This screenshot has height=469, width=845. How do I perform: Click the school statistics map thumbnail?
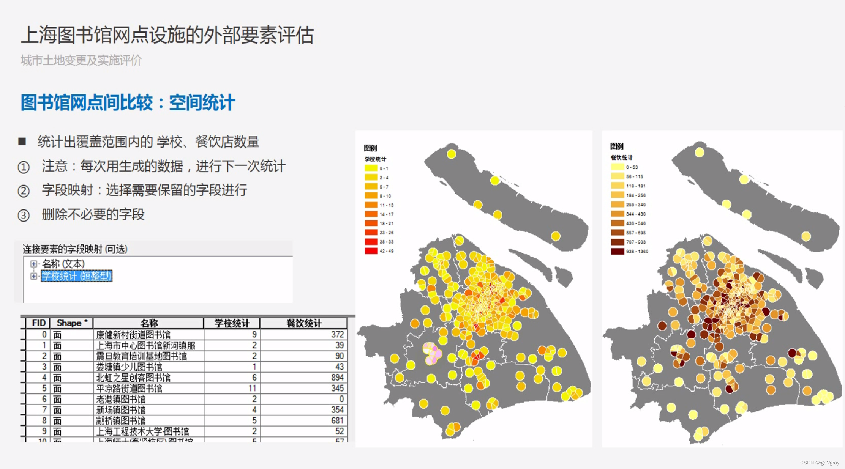[x=474, y=289]
